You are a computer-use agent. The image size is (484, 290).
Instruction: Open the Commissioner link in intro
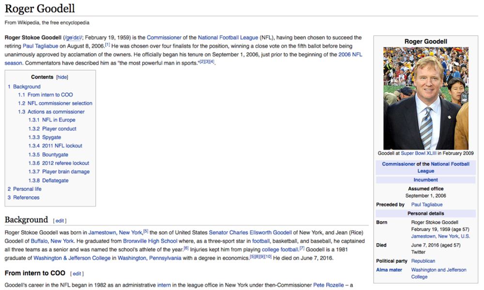164,38
